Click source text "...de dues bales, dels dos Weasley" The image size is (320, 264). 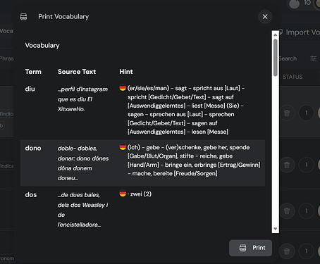pos(82,210)
